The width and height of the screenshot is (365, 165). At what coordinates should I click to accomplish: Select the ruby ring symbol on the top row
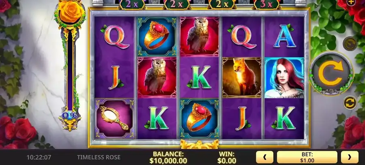[x=157, y=36]
